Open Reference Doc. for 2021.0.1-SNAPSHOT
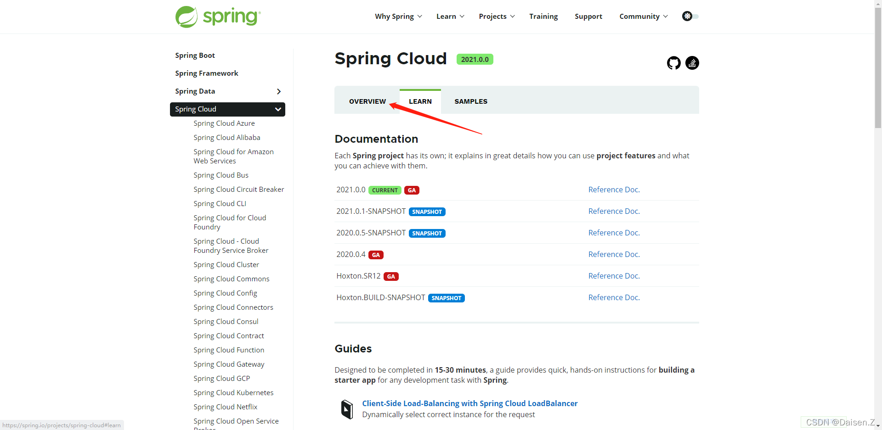This screenshot has height=430, width=882. (614, 211)
